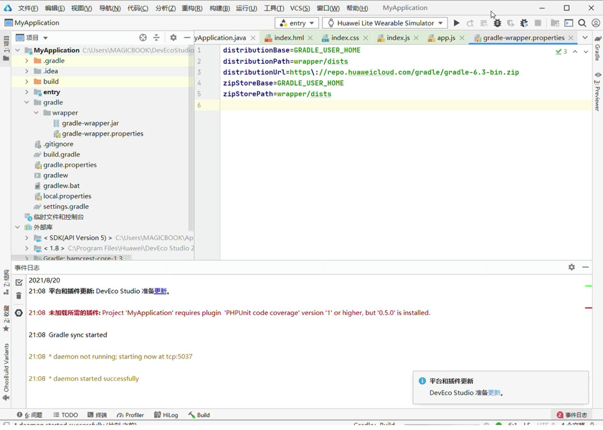Toggle the HiLog tool window tab
The height and width of the screenshot is (430, 603).
pos(166,415)
